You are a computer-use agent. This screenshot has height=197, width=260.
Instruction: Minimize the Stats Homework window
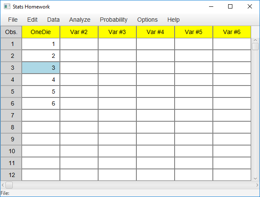pos(211,7)
